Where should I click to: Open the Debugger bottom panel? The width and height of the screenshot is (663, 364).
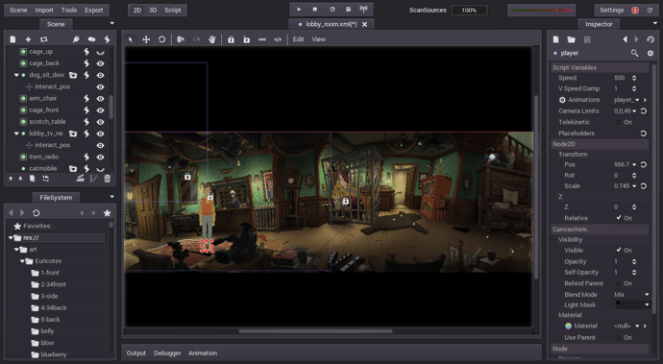[x=167, y=353]
